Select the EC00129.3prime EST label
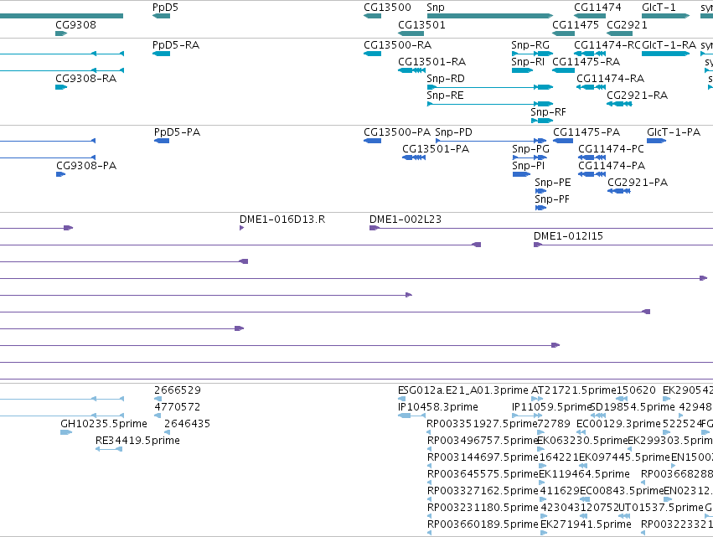Viewport: 713px width, 537px height. tap(618, 424)
